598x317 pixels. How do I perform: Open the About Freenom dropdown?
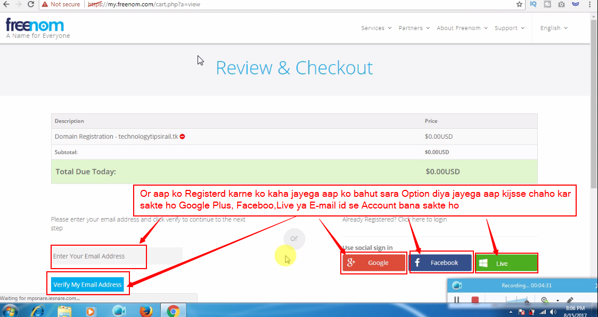coord(462,28)
